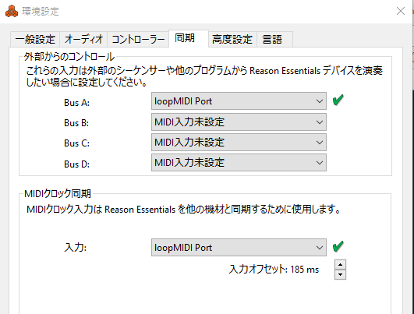Open the Bus C MIDI input dropdown
This screenshot has width=414, height=314.
(x=239, y=143)
